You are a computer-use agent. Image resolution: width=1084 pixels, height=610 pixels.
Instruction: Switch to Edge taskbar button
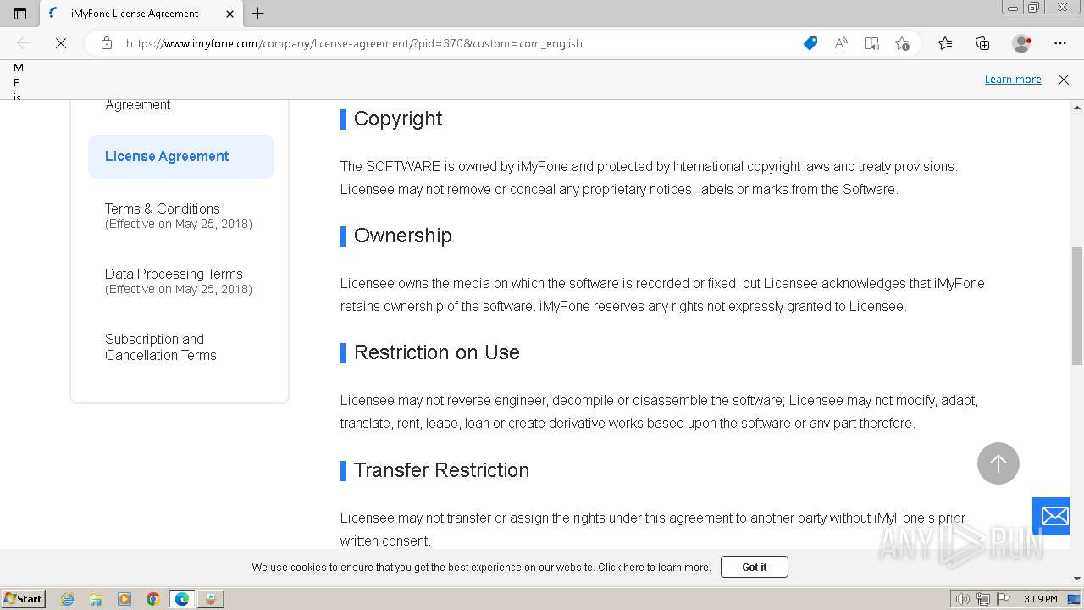pyautogui.click(x=182, y=599)
